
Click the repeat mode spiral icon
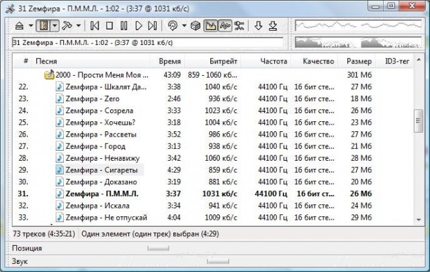[173, 26]
